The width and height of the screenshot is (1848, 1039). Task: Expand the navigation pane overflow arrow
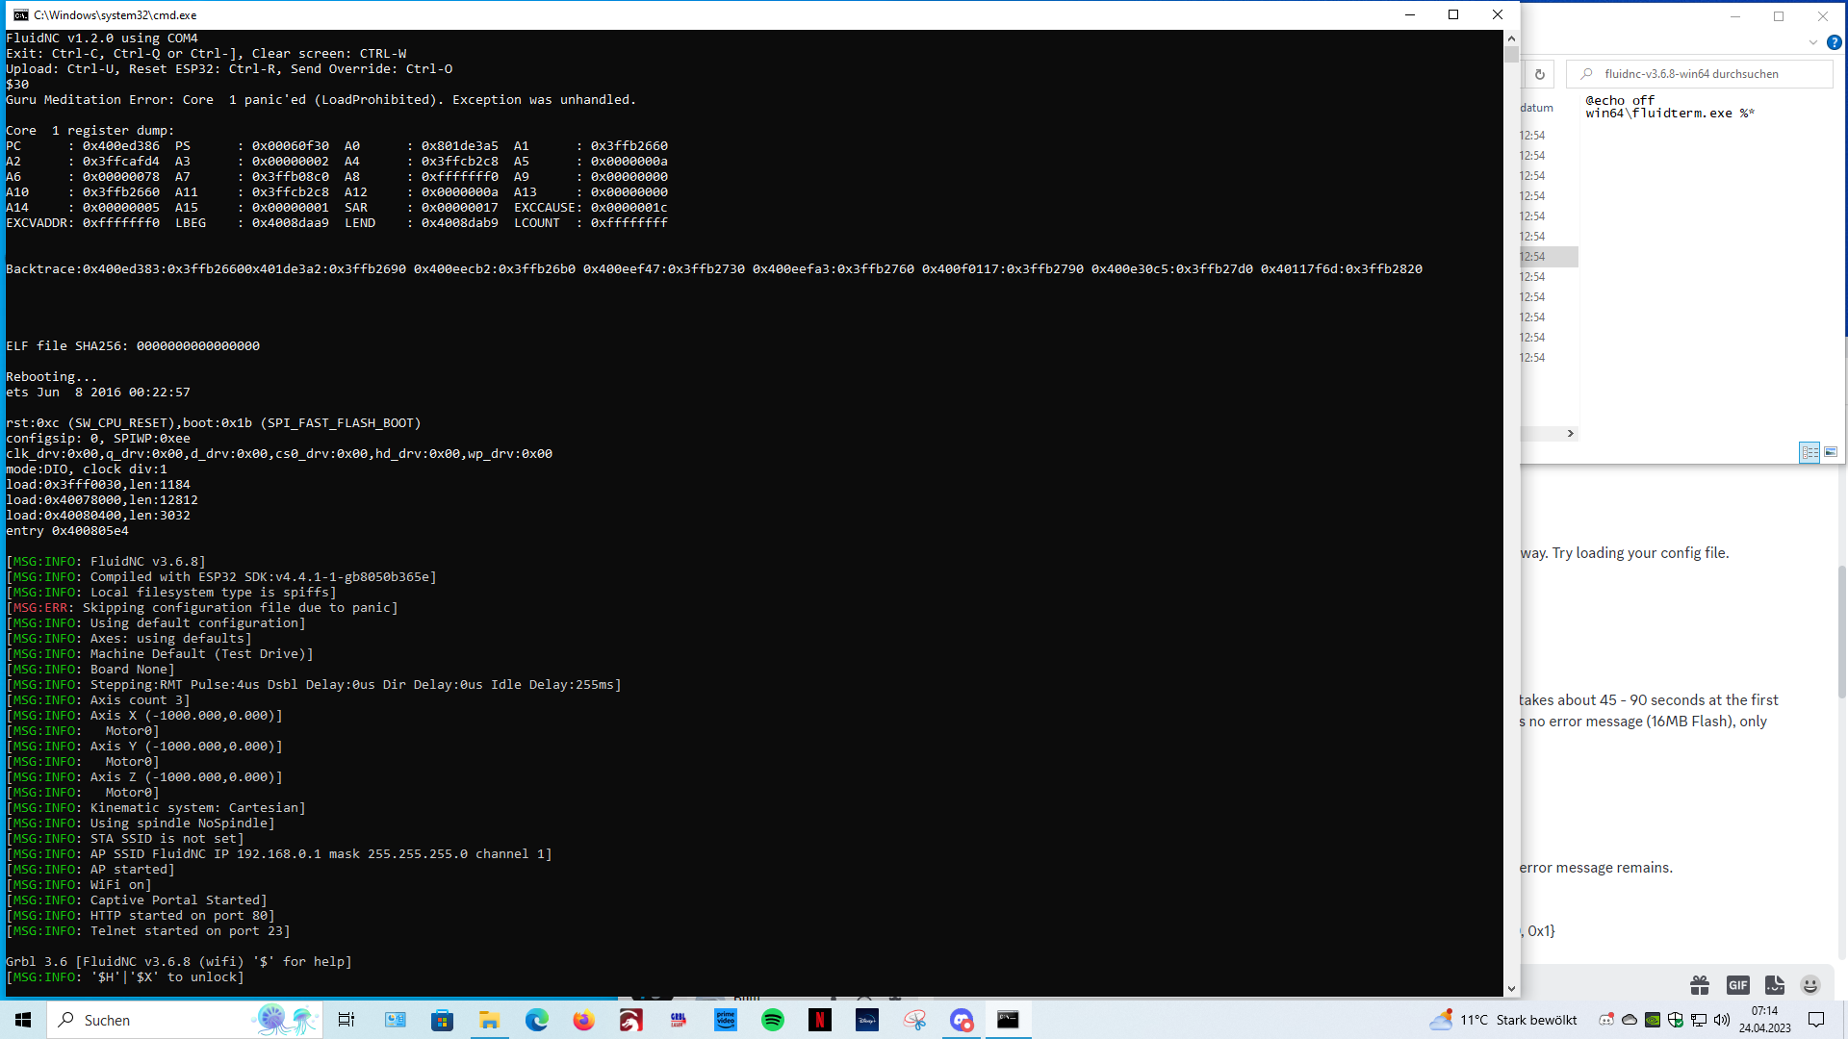(1571, 433)
